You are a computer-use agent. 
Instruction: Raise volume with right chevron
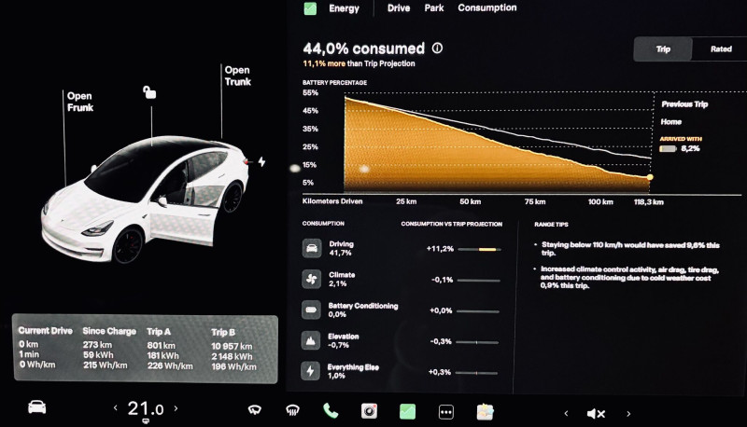pos(628,414)
